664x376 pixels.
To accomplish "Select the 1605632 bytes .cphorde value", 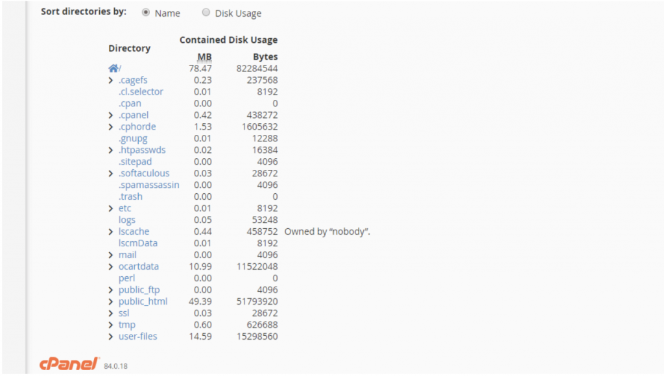I will (259, 126).
